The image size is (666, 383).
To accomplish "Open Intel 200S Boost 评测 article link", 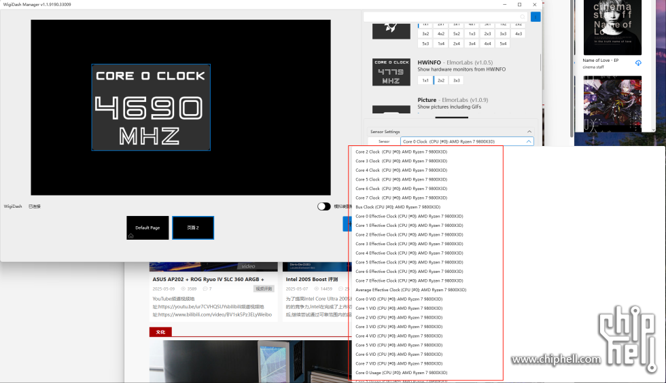I will pos(312,279).
